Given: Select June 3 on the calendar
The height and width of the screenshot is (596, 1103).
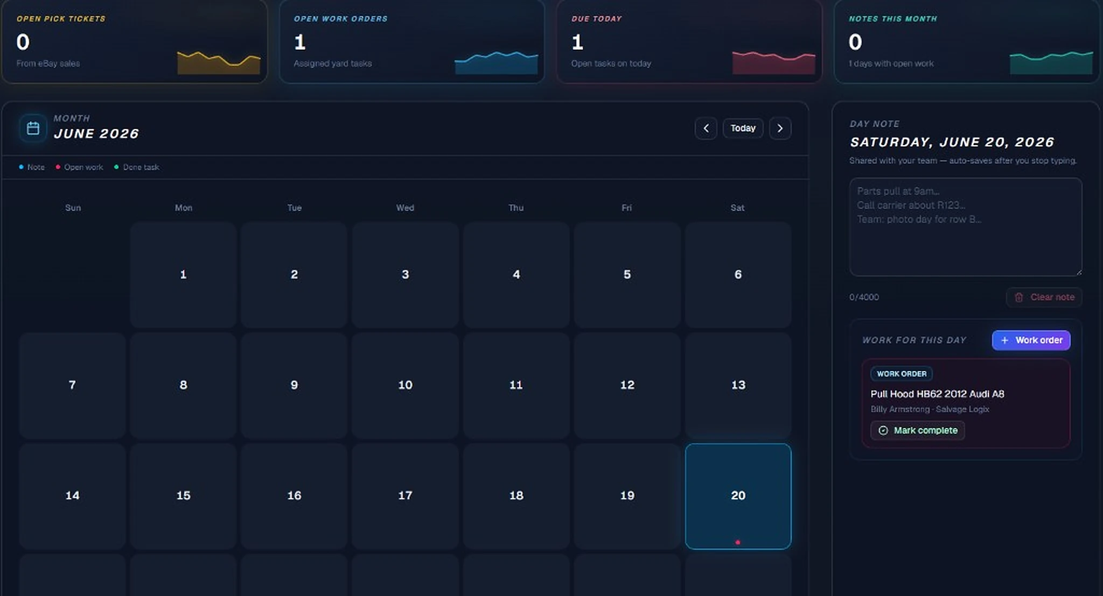Looking at the screenshot, I should (x=405, y=274).
